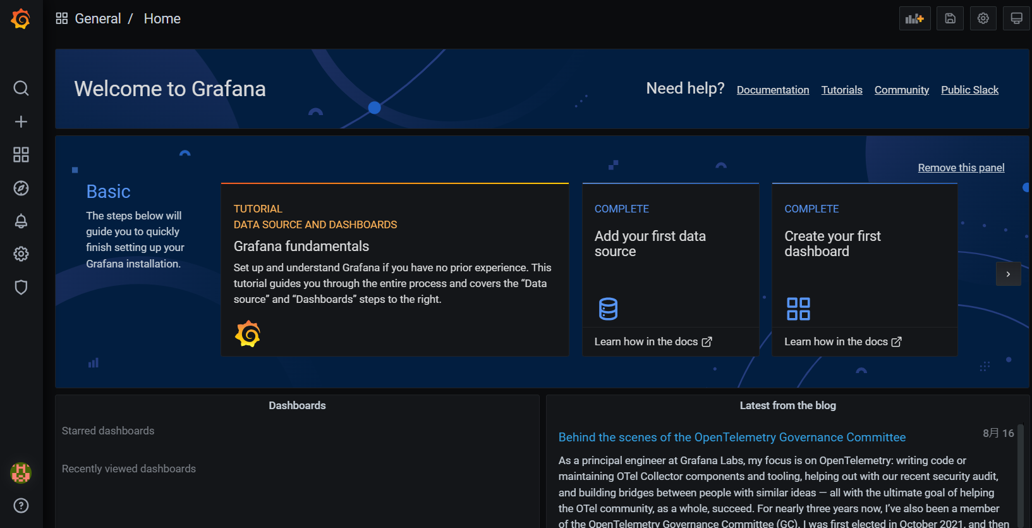Image resolution: width=1032 pixels, height=528 pixels.
Task: Open the Grafana fundamentals tutorial card
Action: click(x=395, y=269)
